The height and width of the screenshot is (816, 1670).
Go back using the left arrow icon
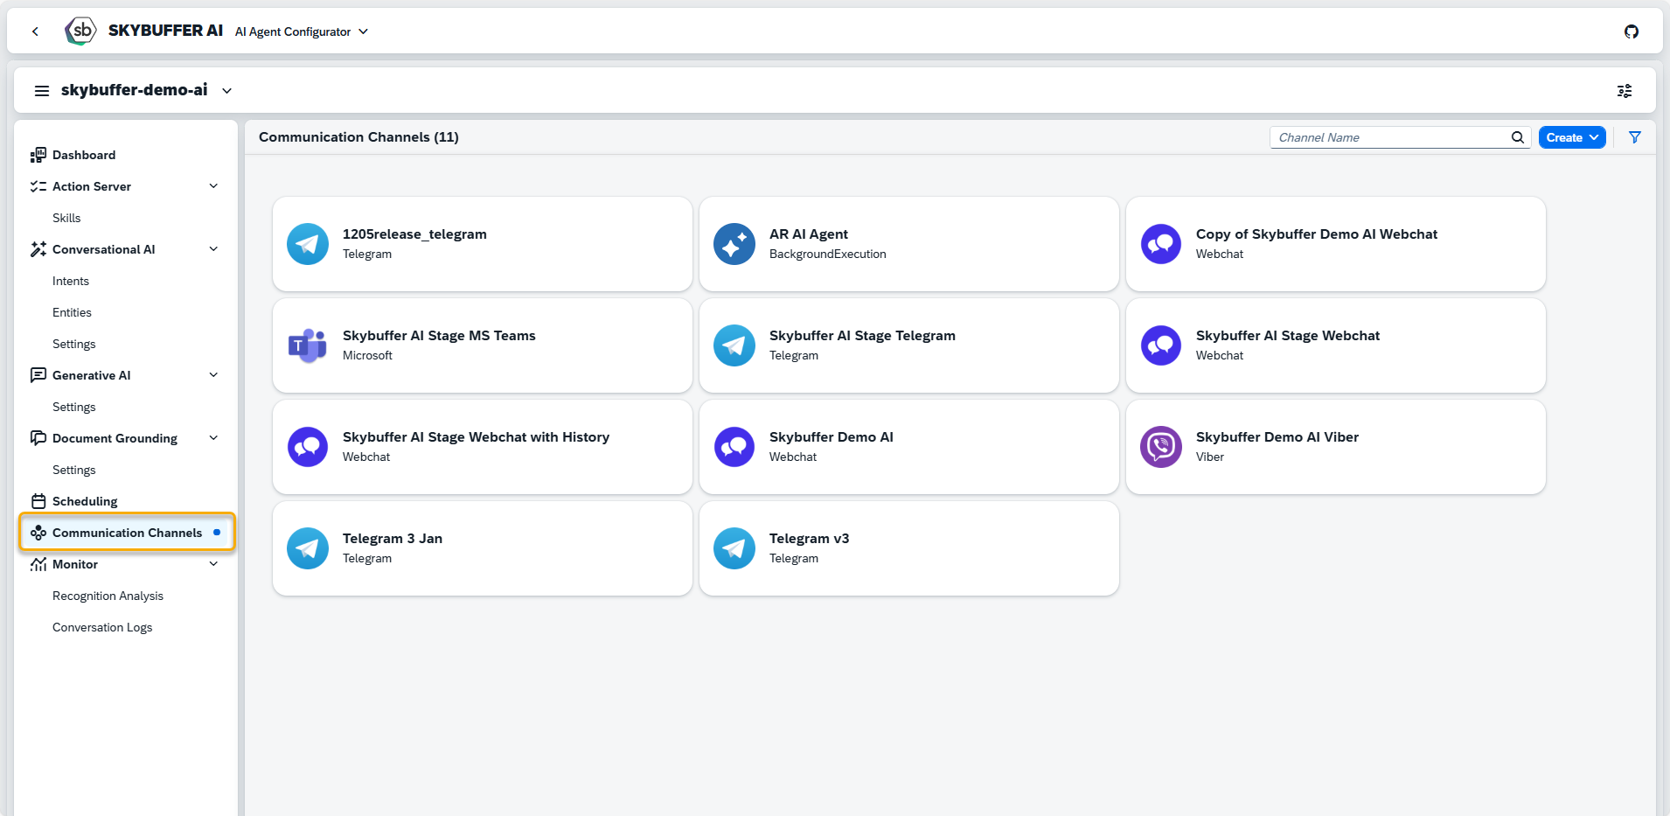pos(35,31)
